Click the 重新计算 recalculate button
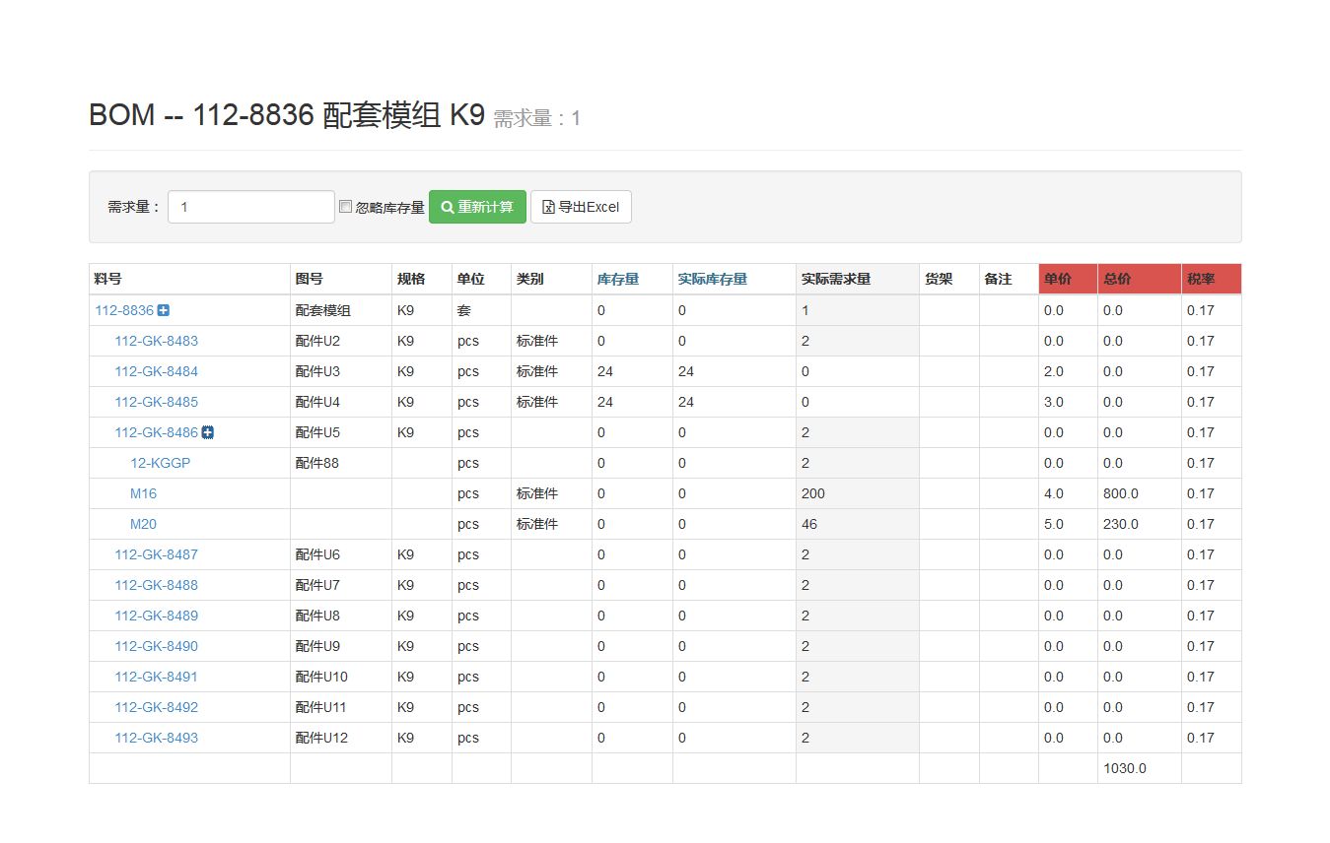This screenshot has height=843, width=1330. click(x=477, y=207)
